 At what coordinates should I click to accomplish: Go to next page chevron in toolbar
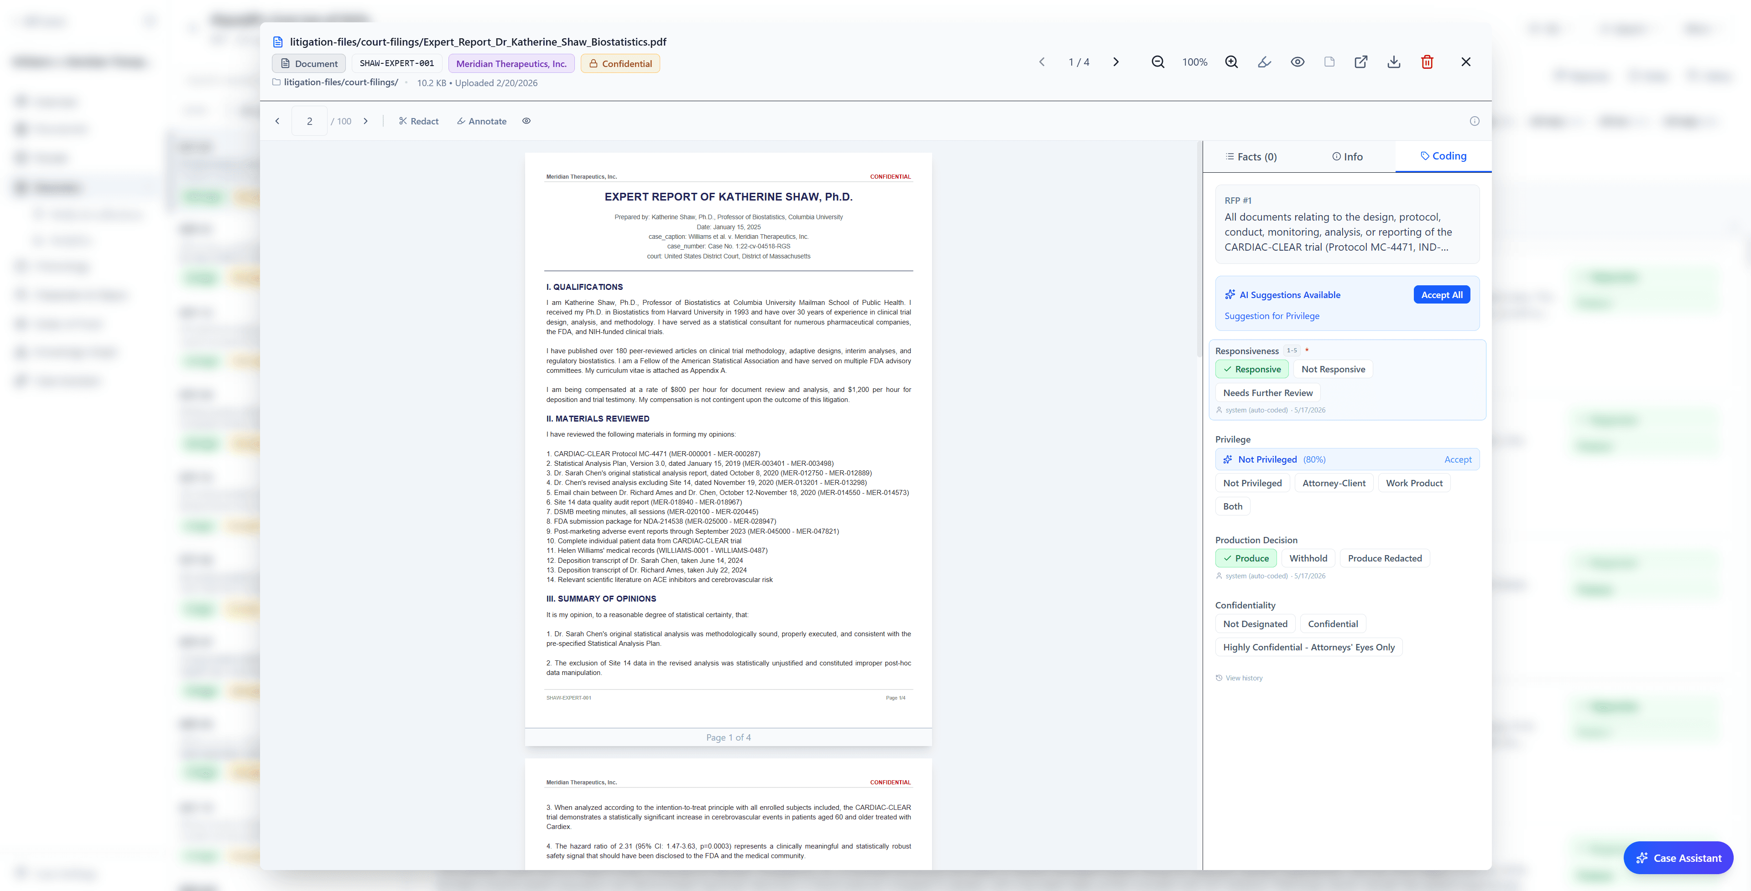click(366, 121)
